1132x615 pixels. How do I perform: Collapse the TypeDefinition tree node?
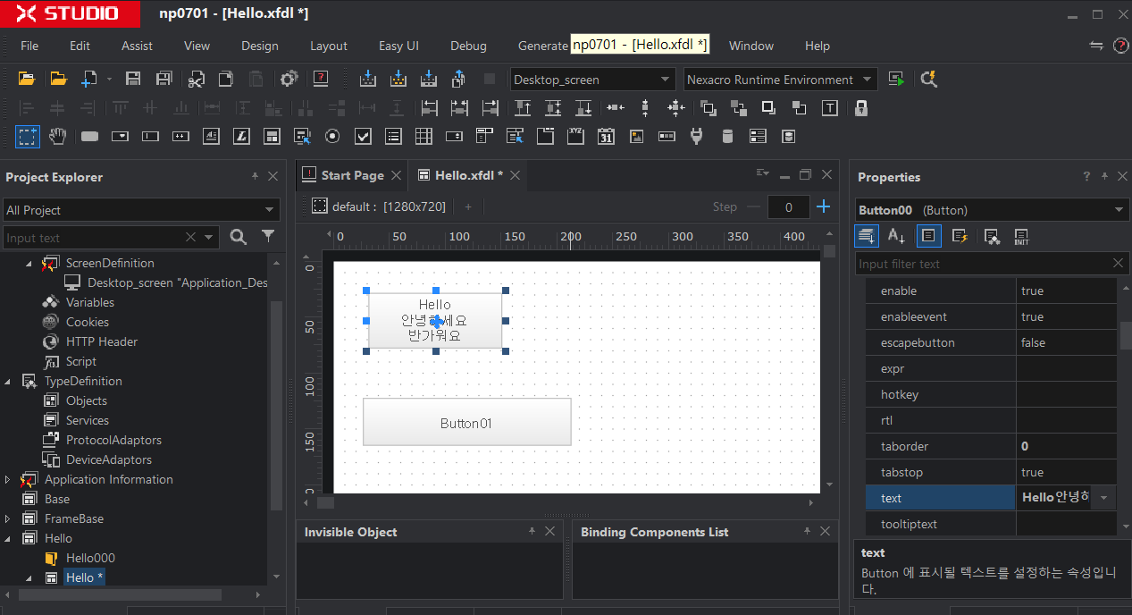pyautogui.click(x=8, y=381)
